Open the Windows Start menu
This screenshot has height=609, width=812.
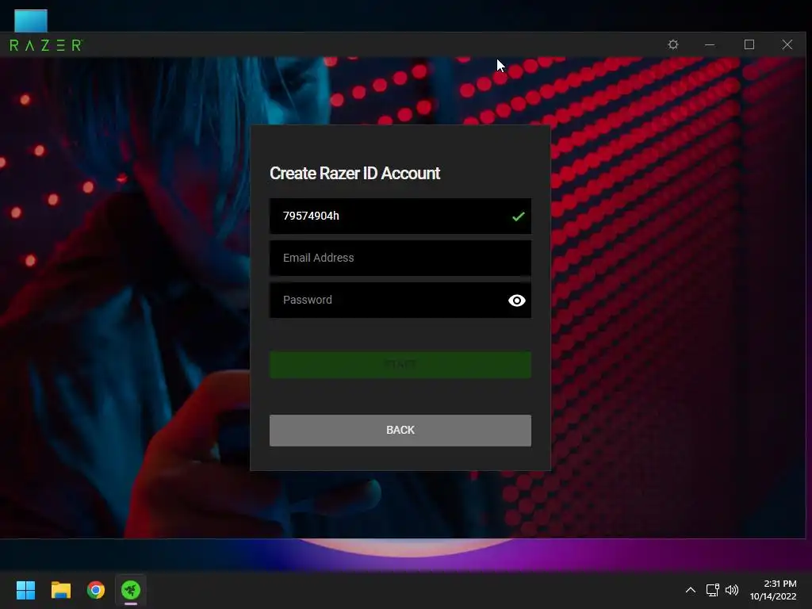click(25, 590)
